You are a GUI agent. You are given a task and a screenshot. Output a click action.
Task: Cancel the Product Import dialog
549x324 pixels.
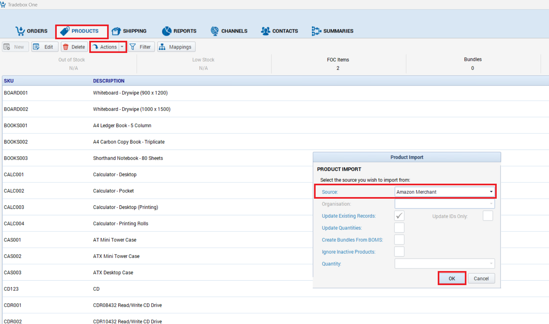click(x=481, y=278)
